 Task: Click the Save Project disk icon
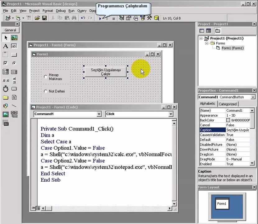pos(44,18)
